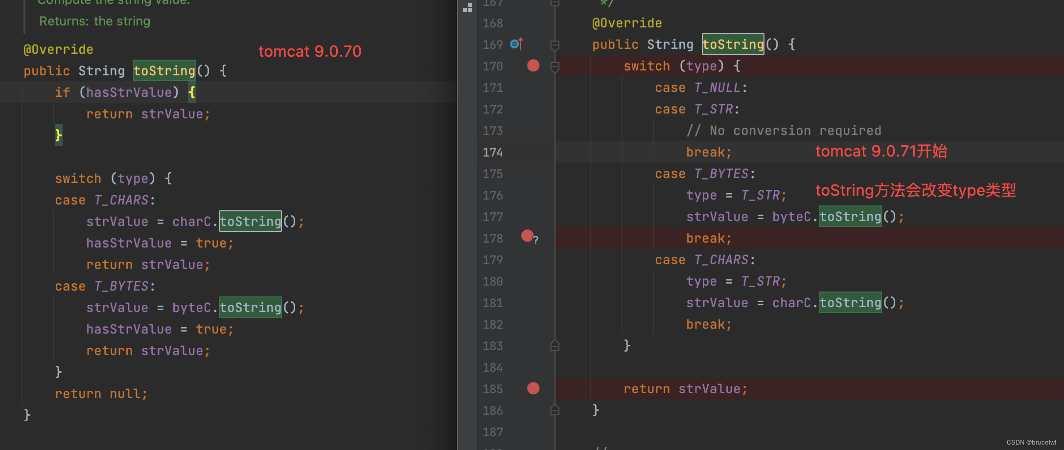Click line number 187 in the gutter
Screen dimensions: 1064x450
tap(492, 432)
